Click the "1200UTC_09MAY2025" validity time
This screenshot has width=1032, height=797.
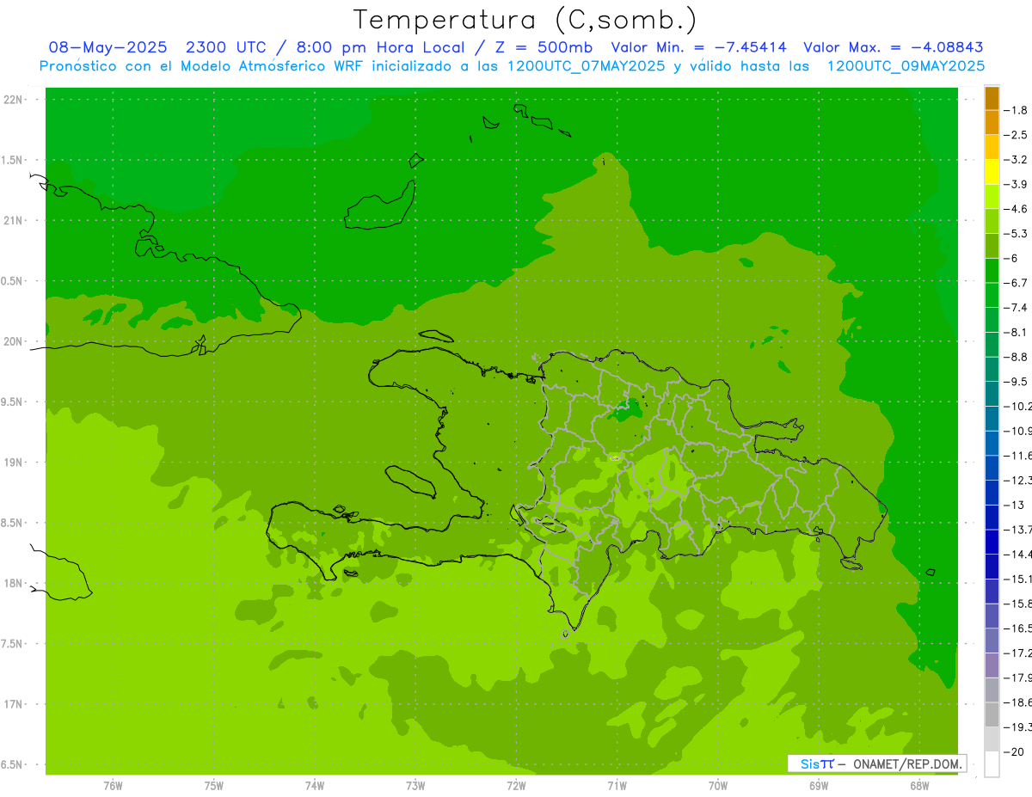point(906,65)
